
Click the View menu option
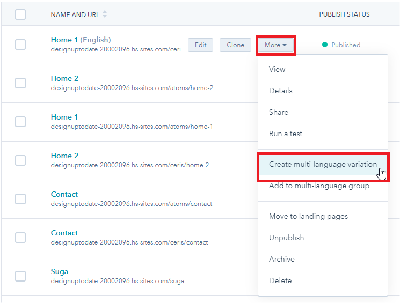click(277, 69)
